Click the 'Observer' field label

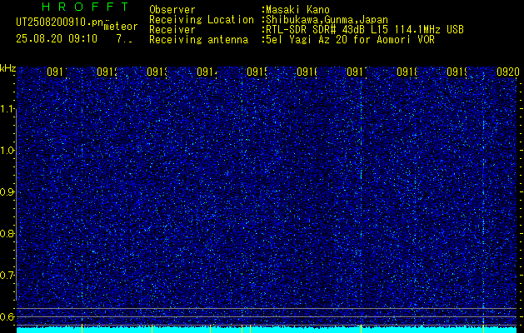click(172, 10)
